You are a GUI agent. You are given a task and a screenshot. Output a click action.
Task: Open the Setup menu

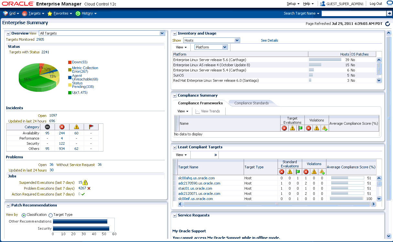291,4
